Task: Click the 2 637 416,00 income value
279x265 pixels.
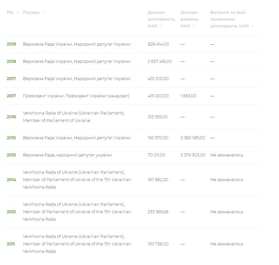Action: click(160, 62)
